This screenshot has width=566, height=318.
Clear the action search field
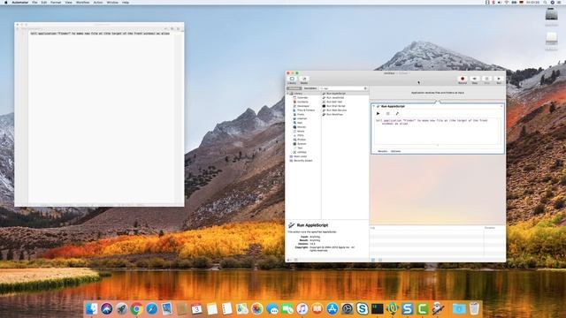click(x=365, y=88)
